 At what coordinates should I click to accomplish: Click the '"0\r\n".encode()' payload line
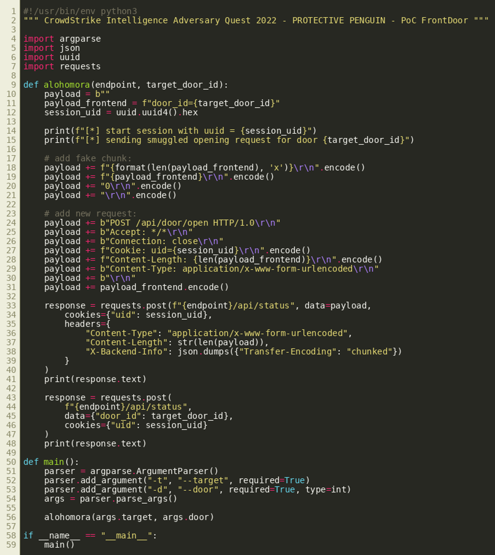[113, 186]
